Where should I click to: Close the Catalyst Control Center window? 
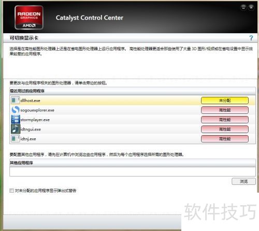click(251, 7)
